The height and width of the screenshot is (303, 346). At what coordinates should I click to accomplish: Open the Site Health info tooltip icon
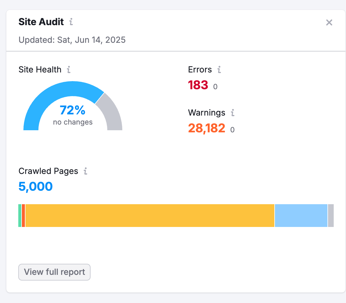click(x=69, y=69)
